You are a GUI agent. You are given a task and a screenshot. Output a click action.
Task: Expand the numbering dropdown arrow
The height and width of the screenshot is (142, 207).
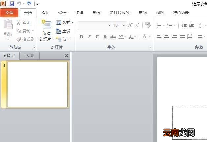tap(175, 25)
